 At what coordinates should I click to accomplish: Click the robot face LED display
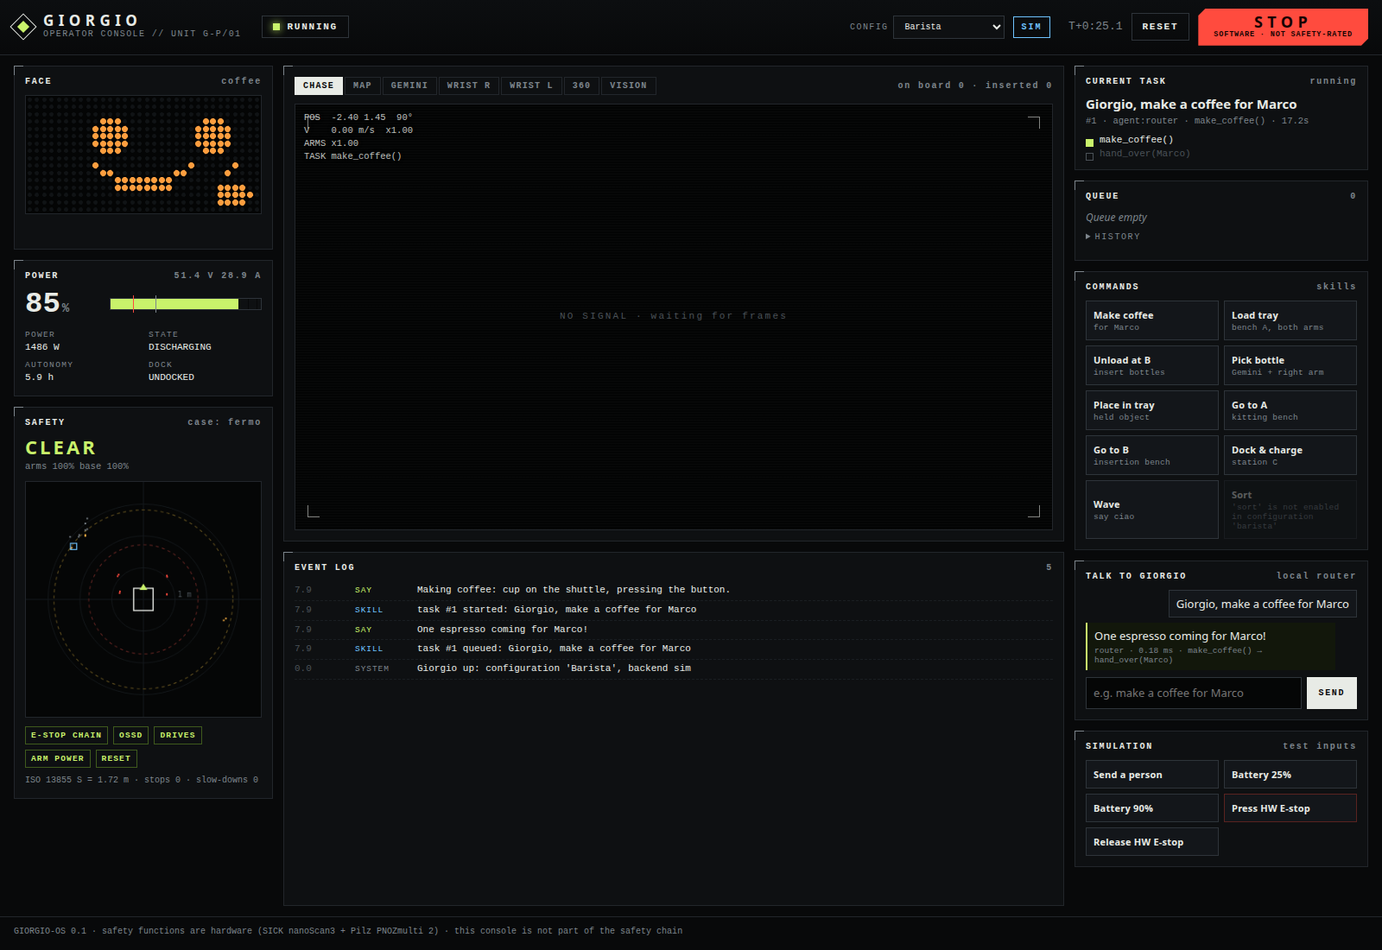click(143, 155)
